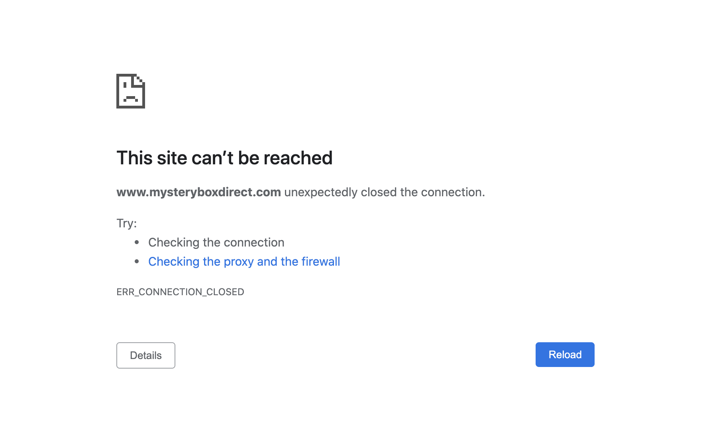The width and height of the screenshot is (703, 434).
Task: Follow the proxy and firewall link
Action: click(x=244, y=262)
